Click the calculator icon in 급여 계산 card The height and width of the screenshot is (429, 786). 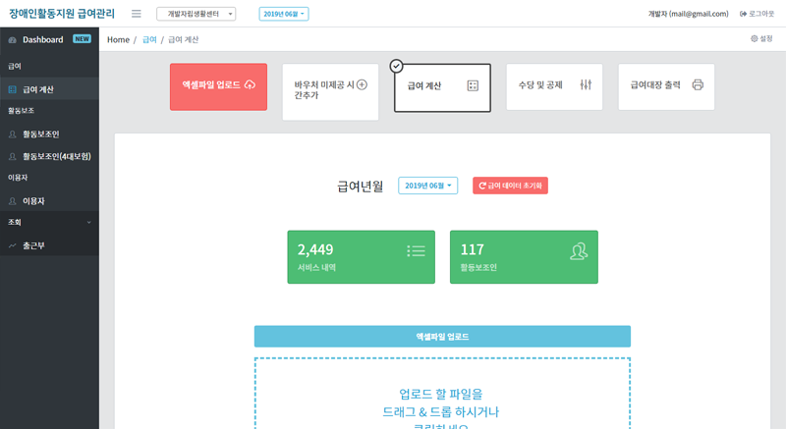(x=473, y=86)
